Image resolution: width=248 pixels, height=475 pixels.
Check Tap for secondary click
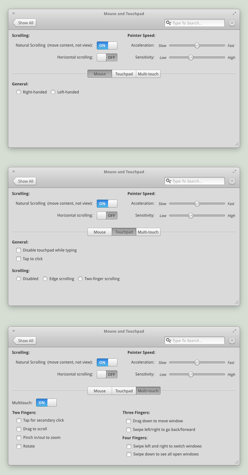[x=19, y=420]
